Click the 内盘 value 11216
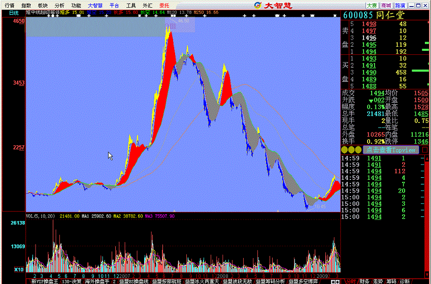Image resolution: width=431 pixels, height=284 pixels. click(419, 135)
